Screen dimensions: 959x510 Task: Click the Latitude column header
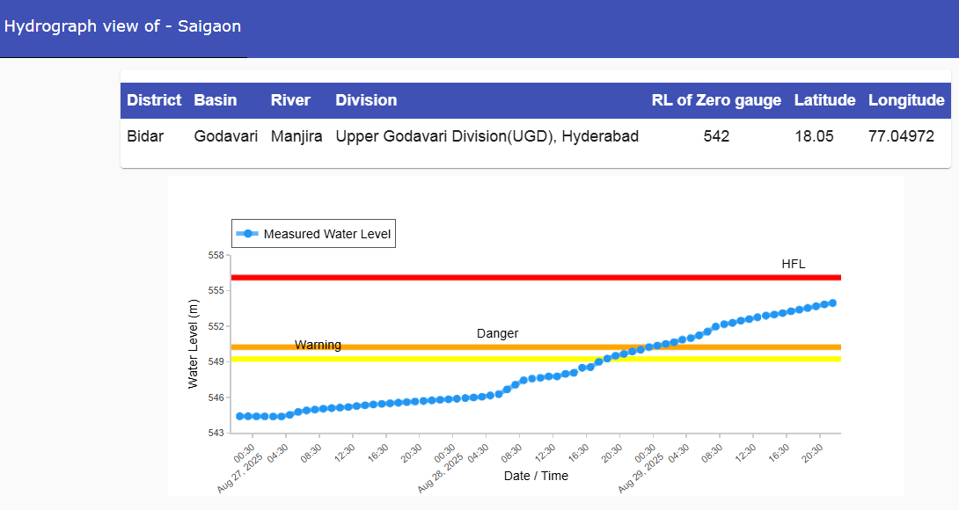[824, 100]
